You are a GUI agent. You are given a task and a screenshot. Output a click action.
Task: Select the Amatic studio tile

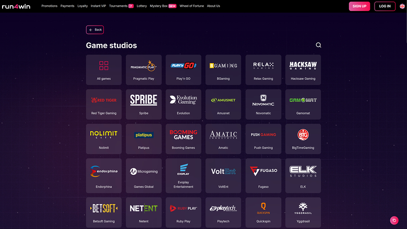223,139
